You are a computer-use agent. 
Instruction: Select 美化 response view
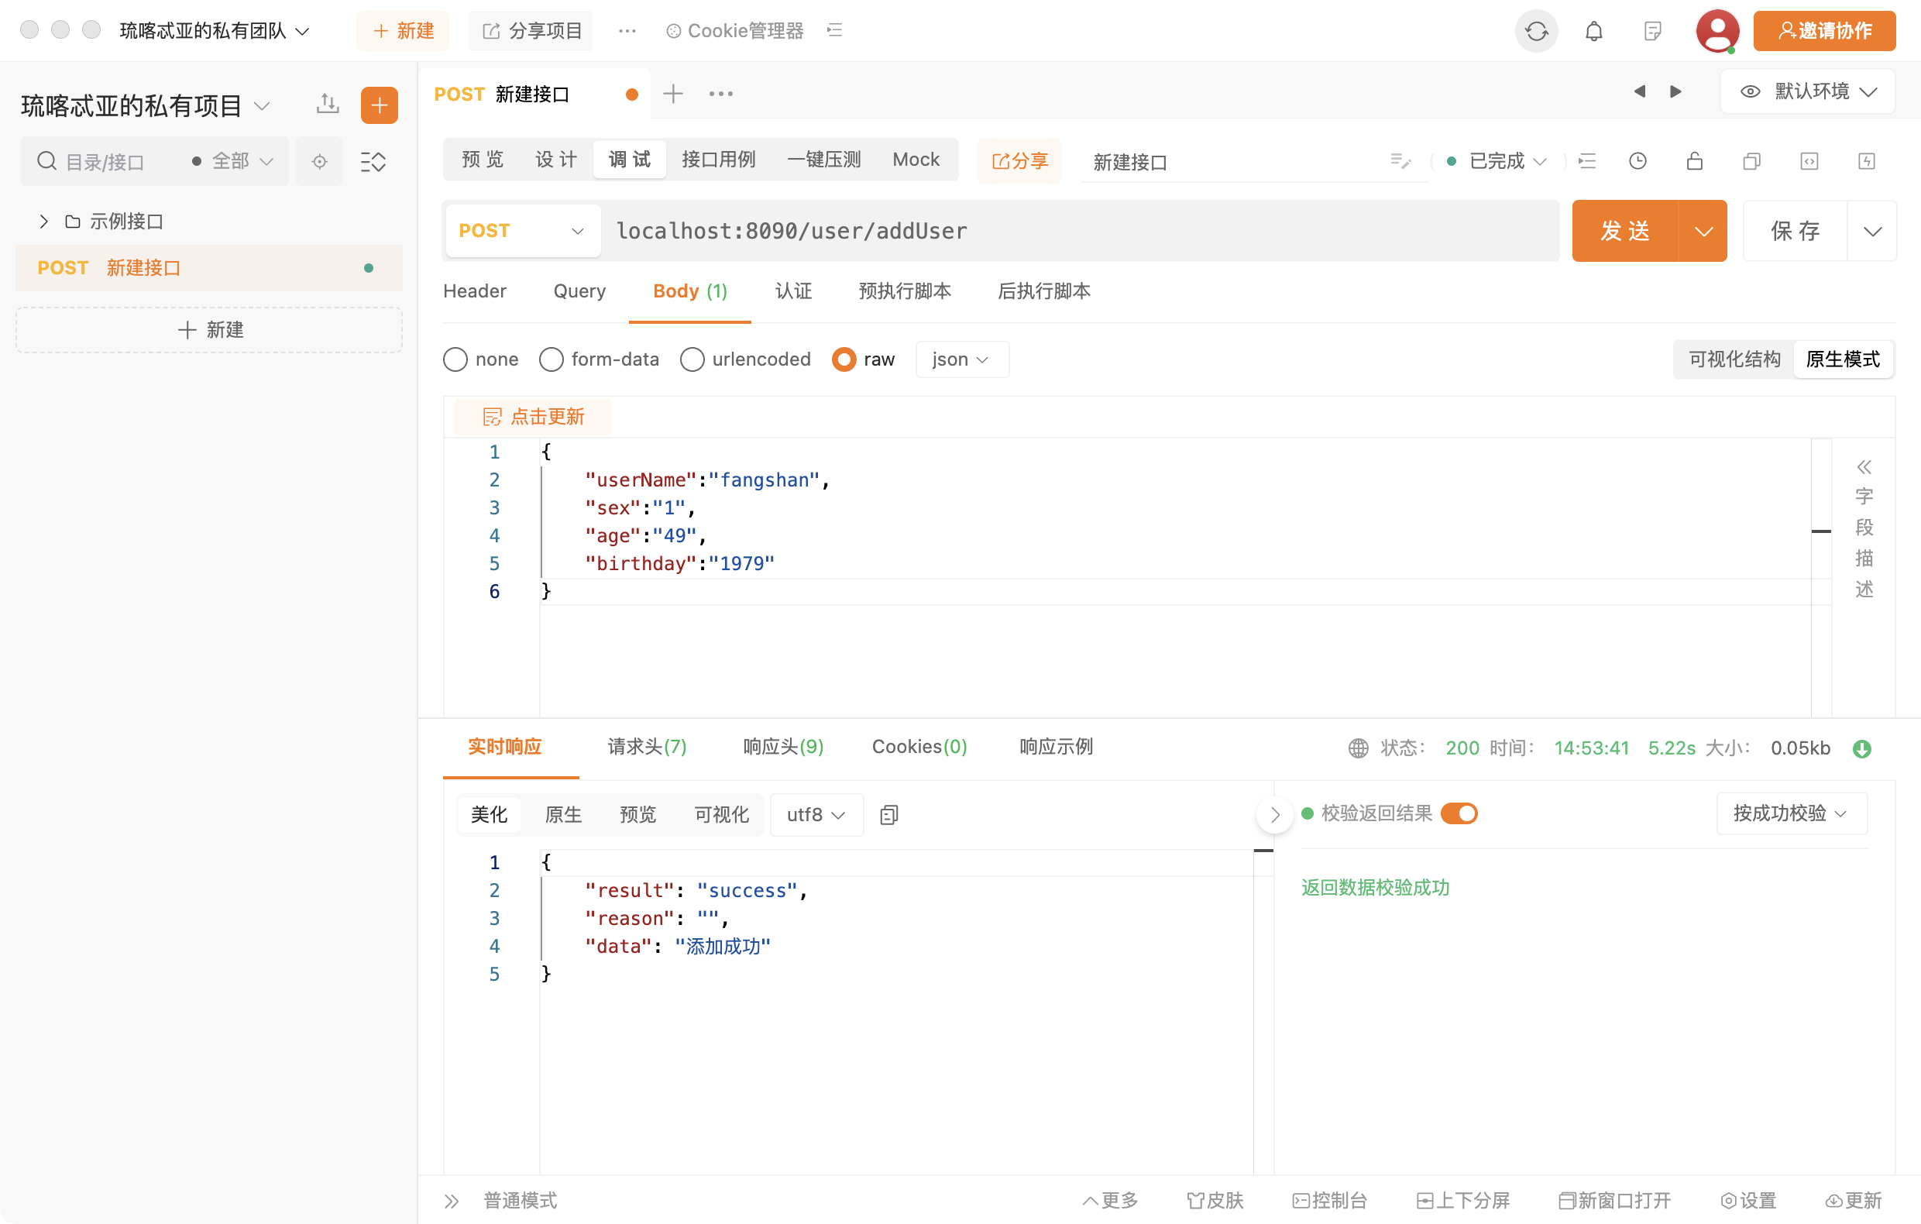click(489, 815)
